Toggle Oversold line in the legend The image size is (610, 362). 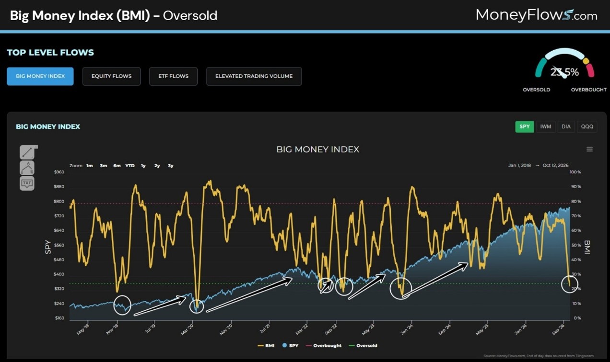[x=363, y=345]
